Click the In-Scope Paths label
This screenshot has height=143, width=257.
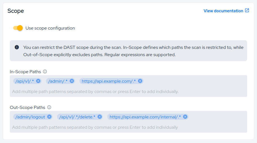click(x=25, y=72)
